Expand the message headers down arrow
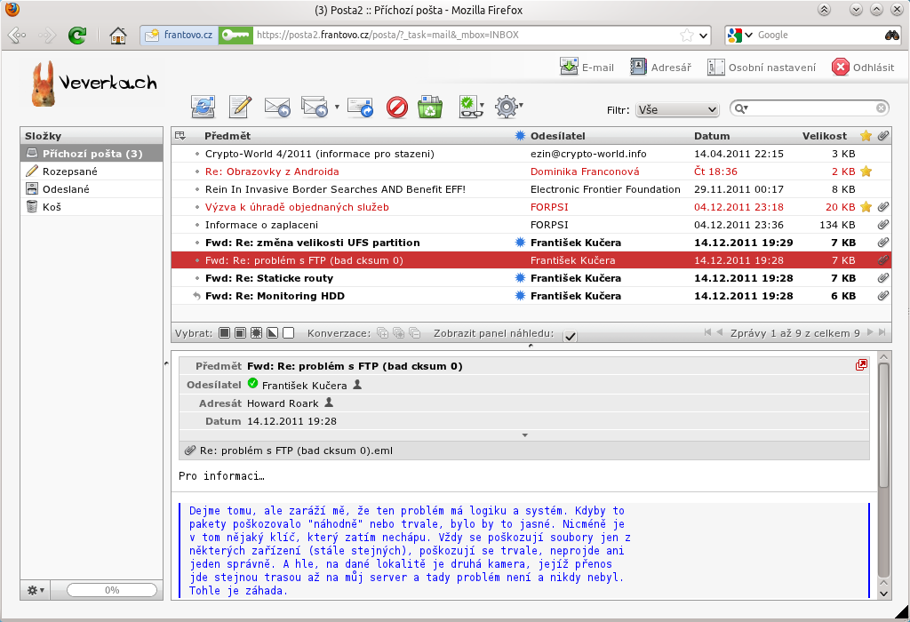This screenshot has width=910, height=622. click(x=524, y=435)
